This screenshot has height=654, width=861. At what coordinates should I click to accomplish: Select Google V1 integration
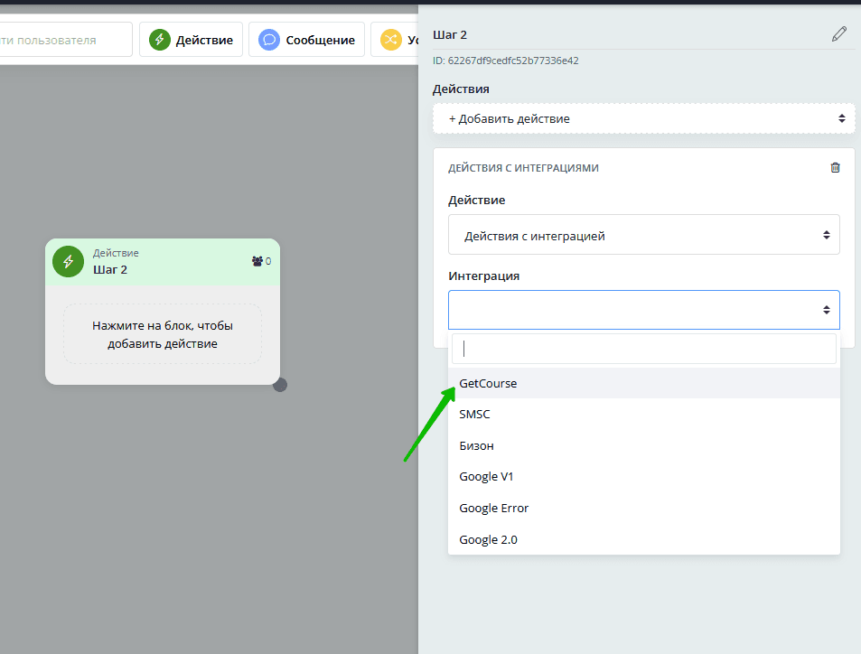(x=486, y=476)
